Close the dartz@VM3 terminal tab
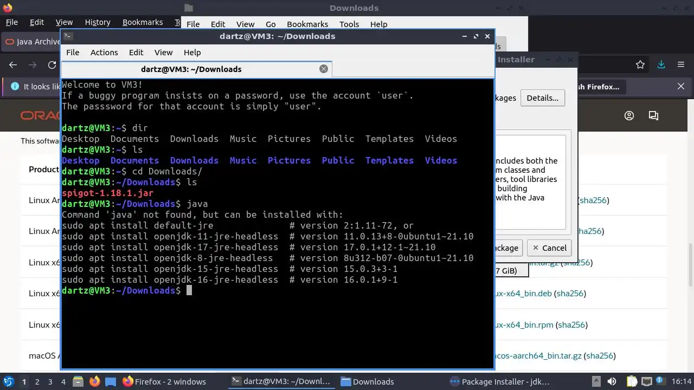694x390 pixels. 324,69
